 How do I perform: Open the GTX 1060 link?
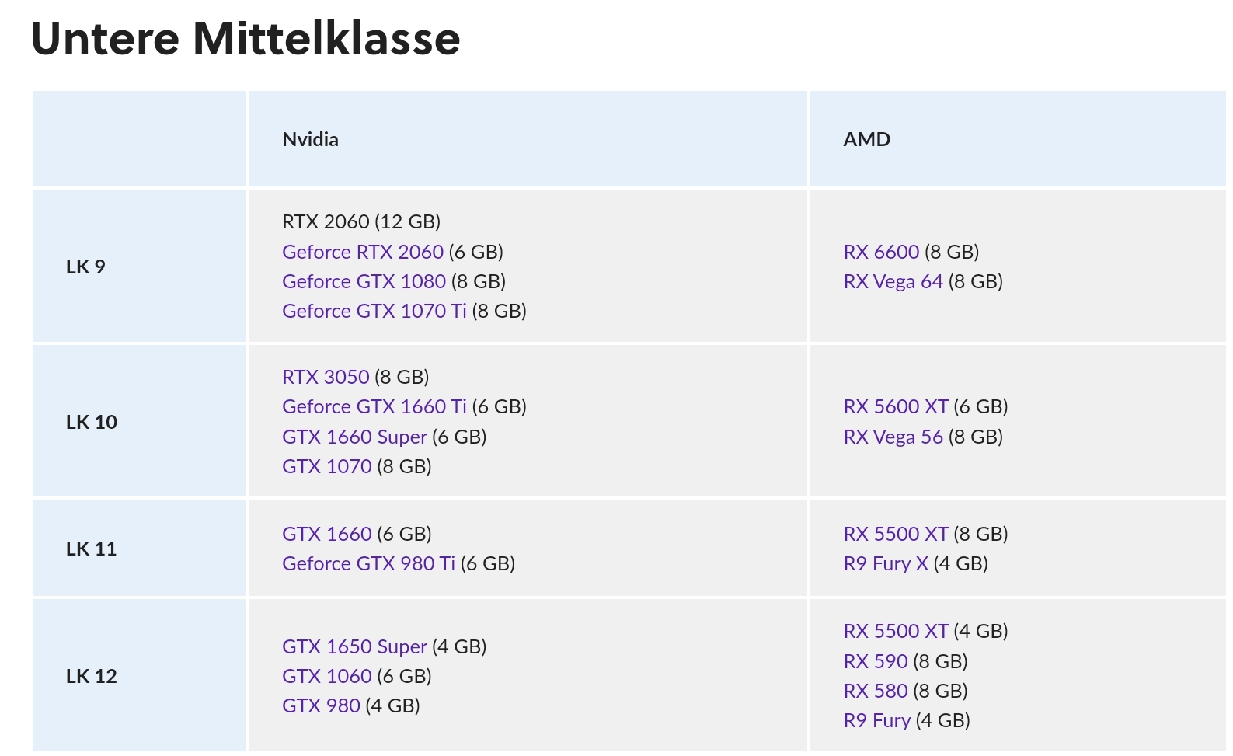[326, 676]
